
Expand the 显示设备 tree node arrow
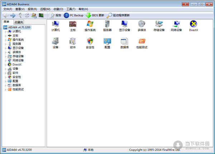pos(6,48)
